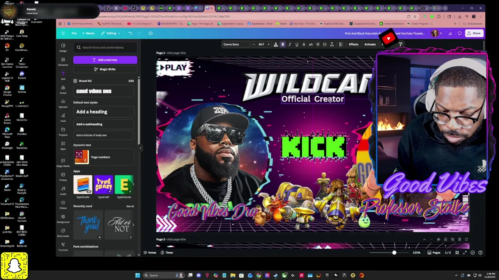499x280 pixels.
Task: Open the Tools panel
Action: pos(63,117)
